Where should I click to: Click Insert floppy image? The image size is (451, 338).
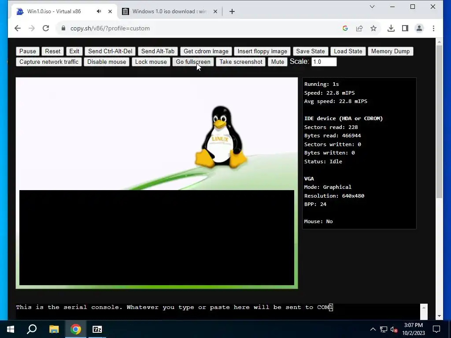pos(262,51)
